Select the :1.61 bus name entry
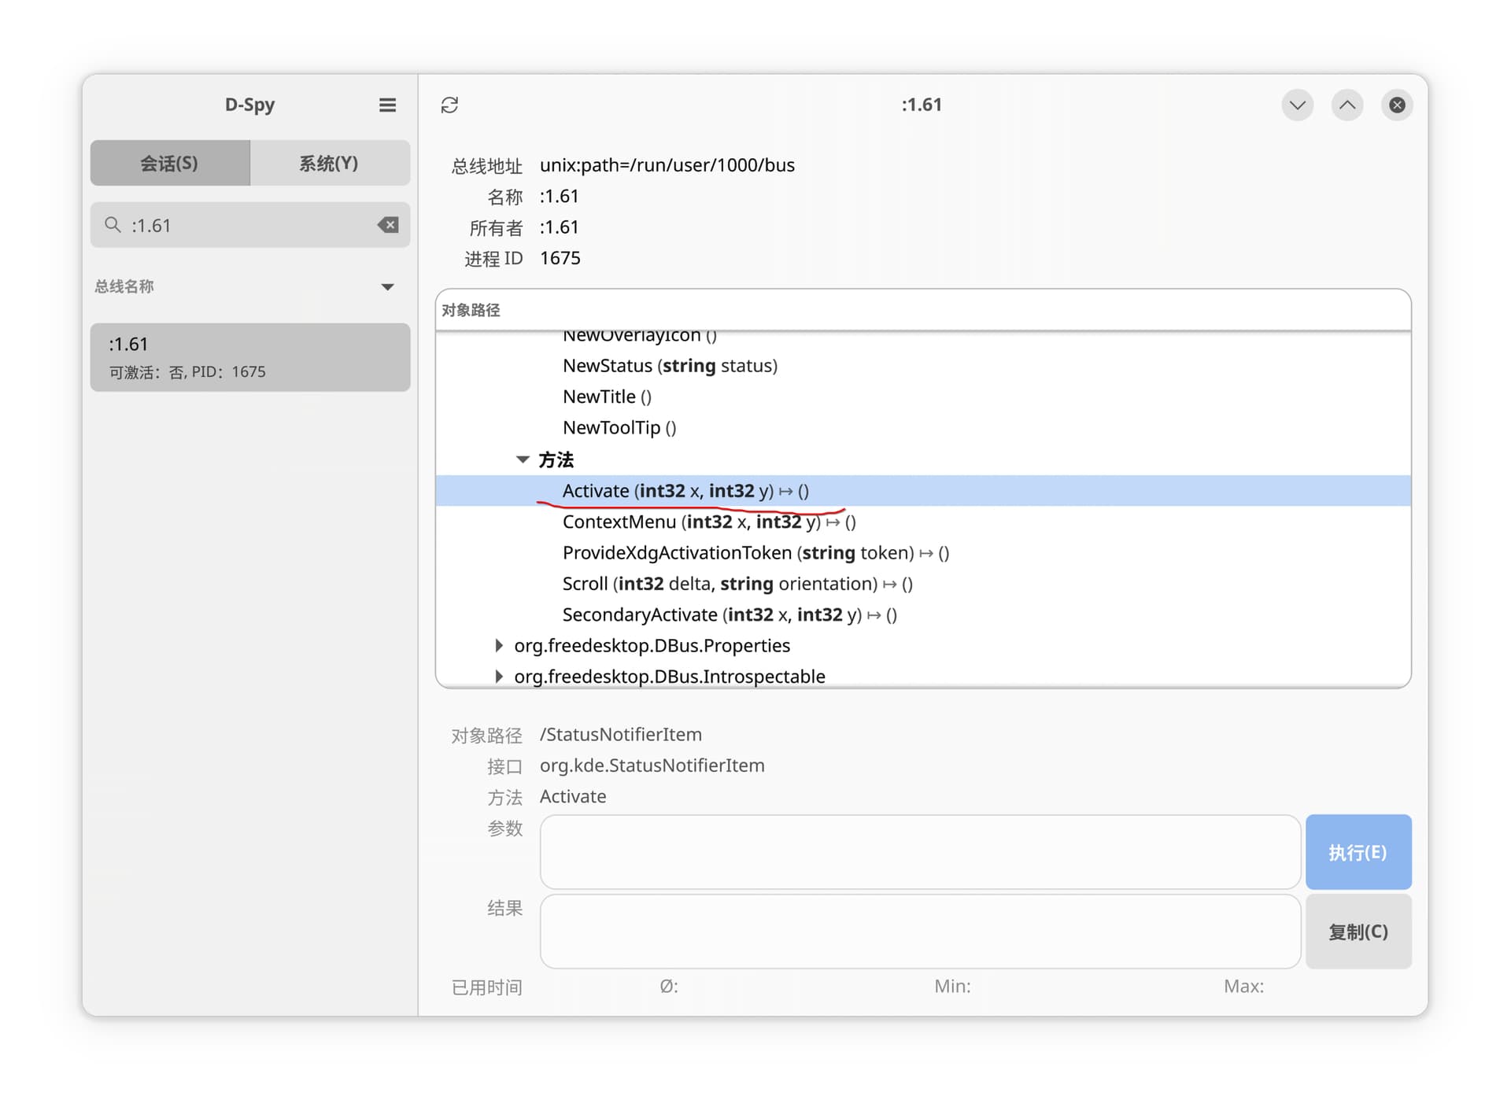The height and width of the screenshot is (1107, 1511). [x=250, y=357]
